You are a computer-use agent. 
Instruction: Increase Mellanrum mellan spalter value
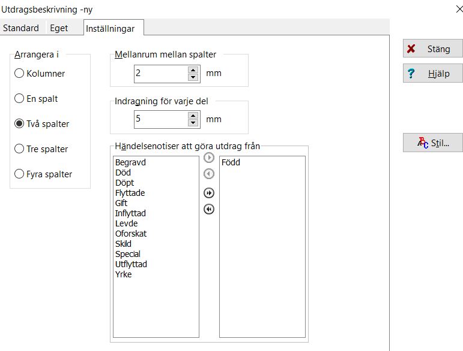pyautogui.click(x=193, y=69)
